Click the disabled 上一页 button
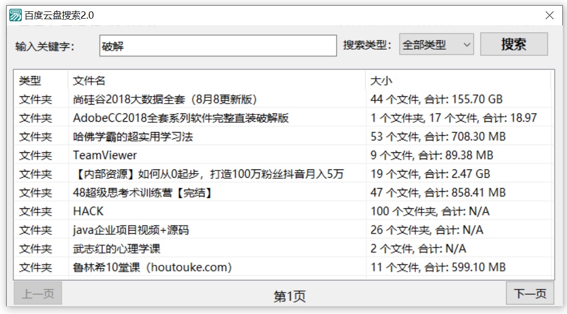567x314 pixels. click(x=38, y=293)
